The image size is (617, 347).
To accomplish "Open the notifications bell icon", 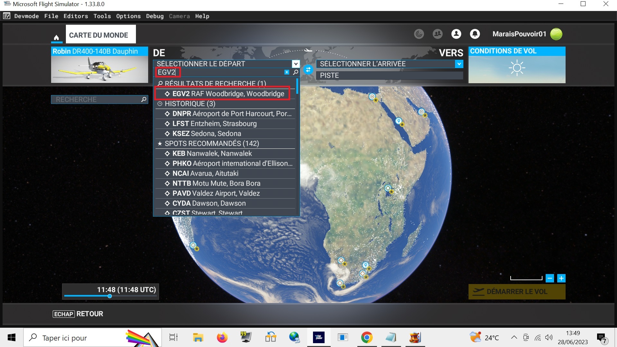I will (x=475, y=34).
